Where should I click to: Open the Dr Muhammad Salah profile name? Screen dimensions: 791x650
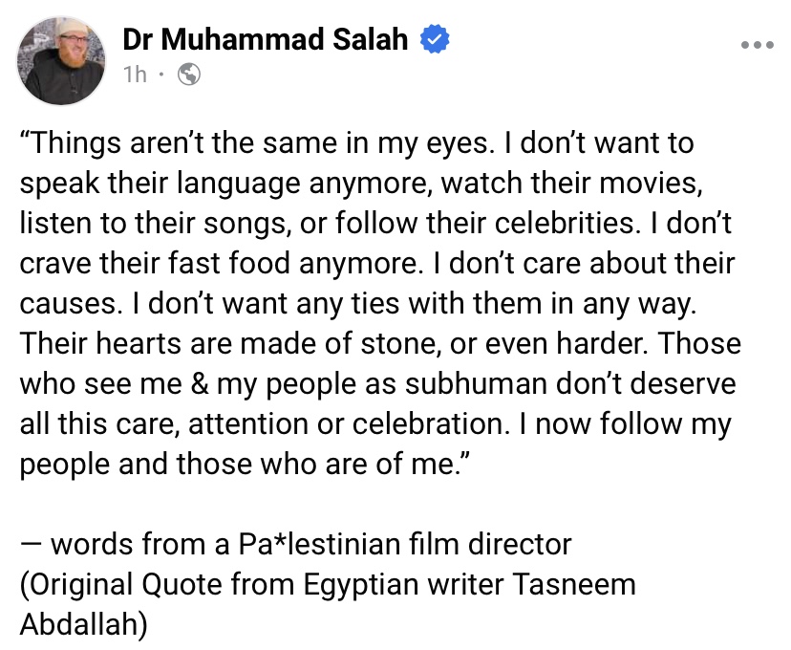265,40
